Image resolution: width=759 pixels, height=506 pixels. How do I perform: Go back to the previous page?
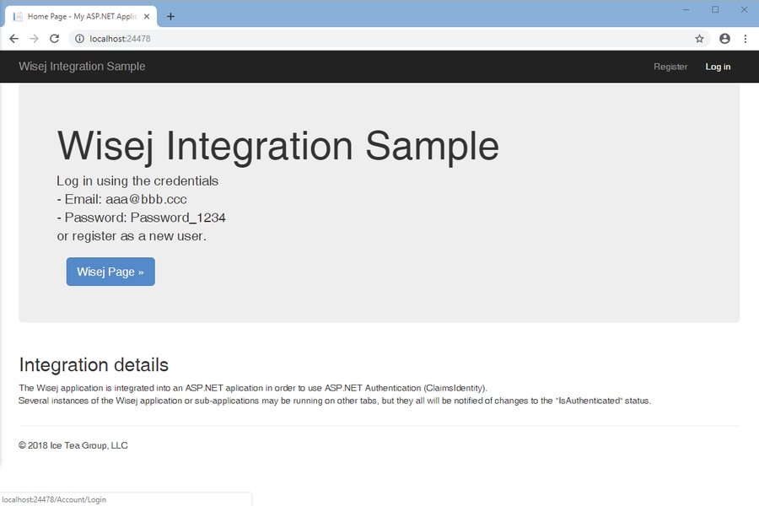point(13,39)
